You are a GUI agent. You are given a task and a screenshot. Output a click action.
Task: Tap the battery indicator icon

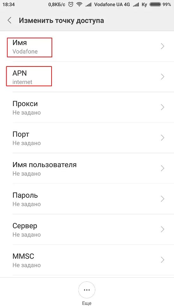click(x=155, y=4)
